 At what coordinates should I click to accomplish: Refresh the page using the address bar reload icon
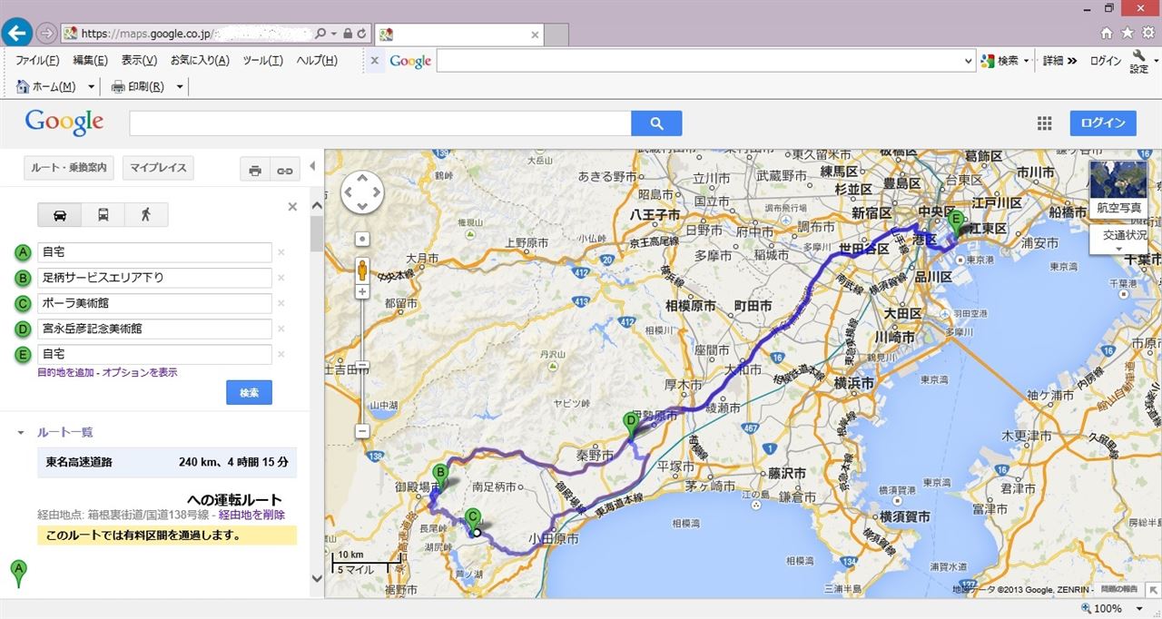pos(361,34)
